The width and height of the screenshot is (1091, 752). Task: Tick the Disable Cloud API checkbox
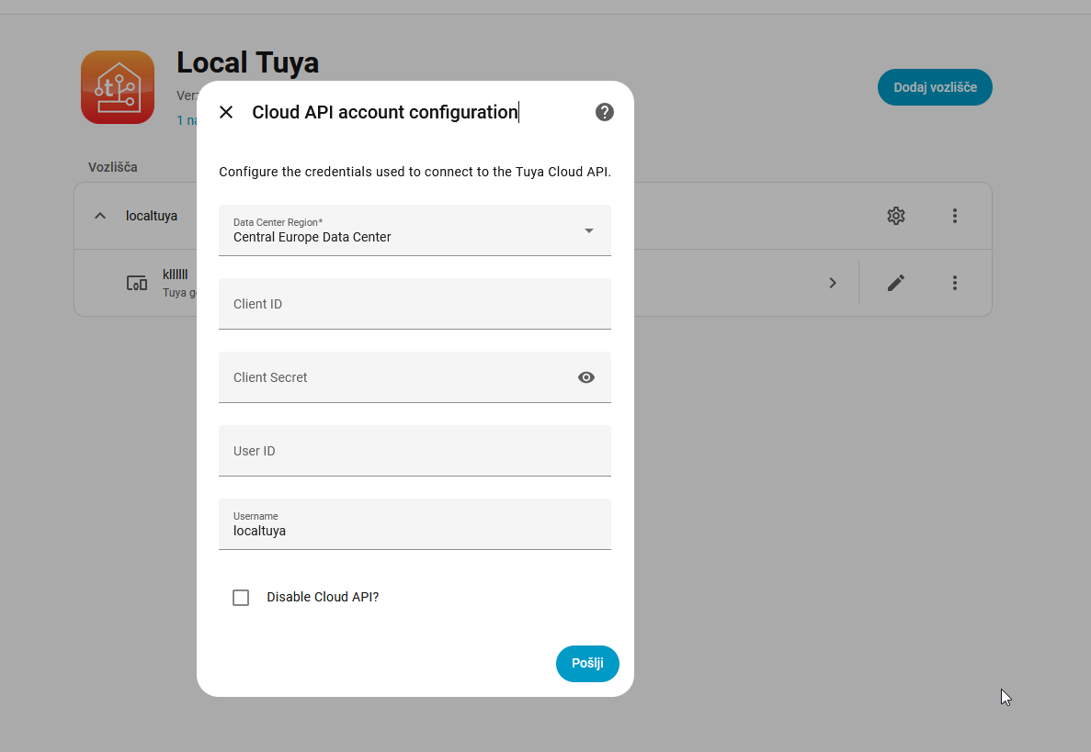pos(241,598)
